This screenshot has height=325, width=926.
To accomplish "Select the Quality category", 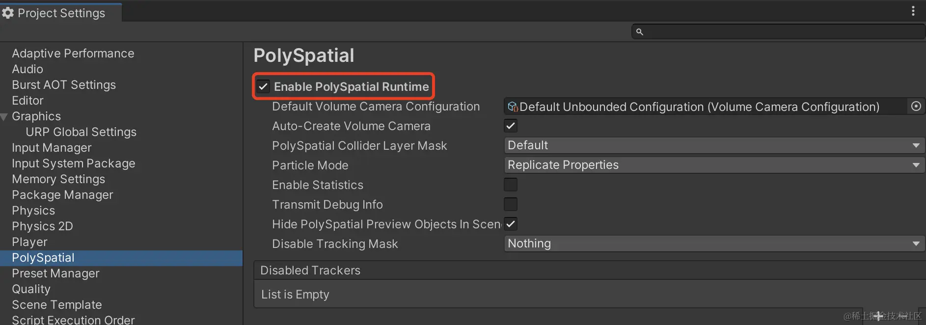I will point(31,289).
